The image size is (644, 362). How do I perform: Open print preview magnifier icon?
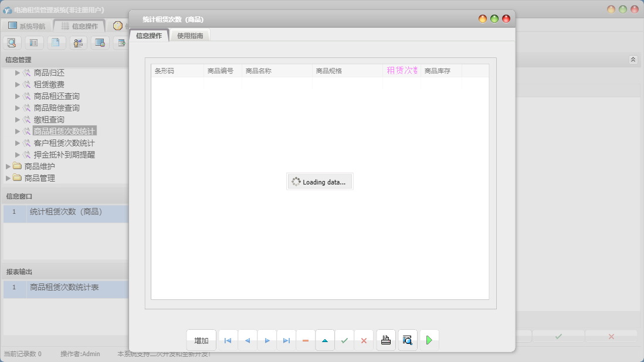(408, 340)
